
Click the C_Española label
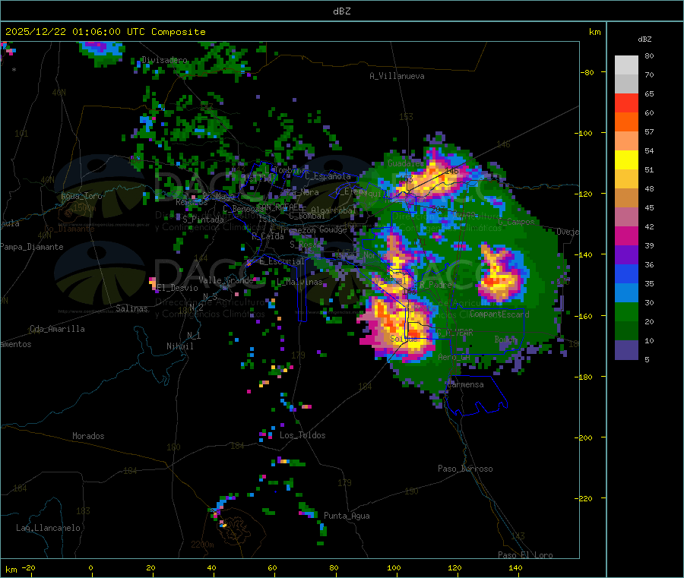click(x=328, y=176)
